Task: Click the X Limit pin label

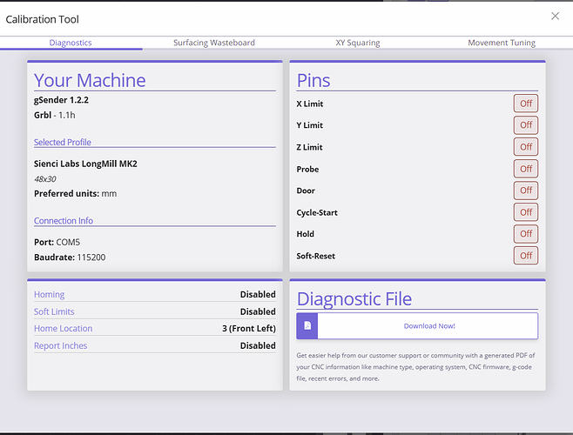Action: tap(310, 104)
